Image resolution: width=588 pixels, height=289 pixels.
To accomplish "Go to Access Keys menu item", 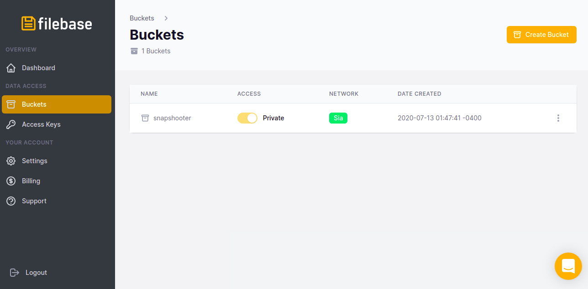I will click(41, 124).
